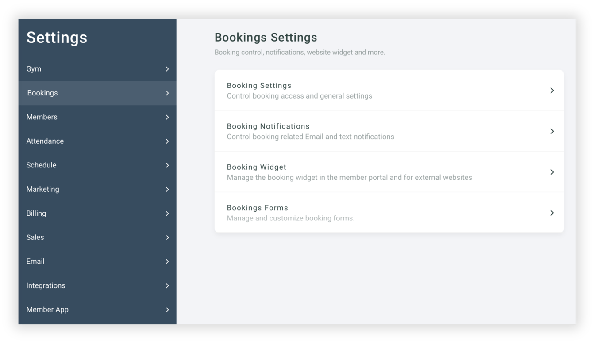Viewport: 593px width, 342px height.
Task: Click the chevron beside Sales
Action: click(x=167, y=238)
